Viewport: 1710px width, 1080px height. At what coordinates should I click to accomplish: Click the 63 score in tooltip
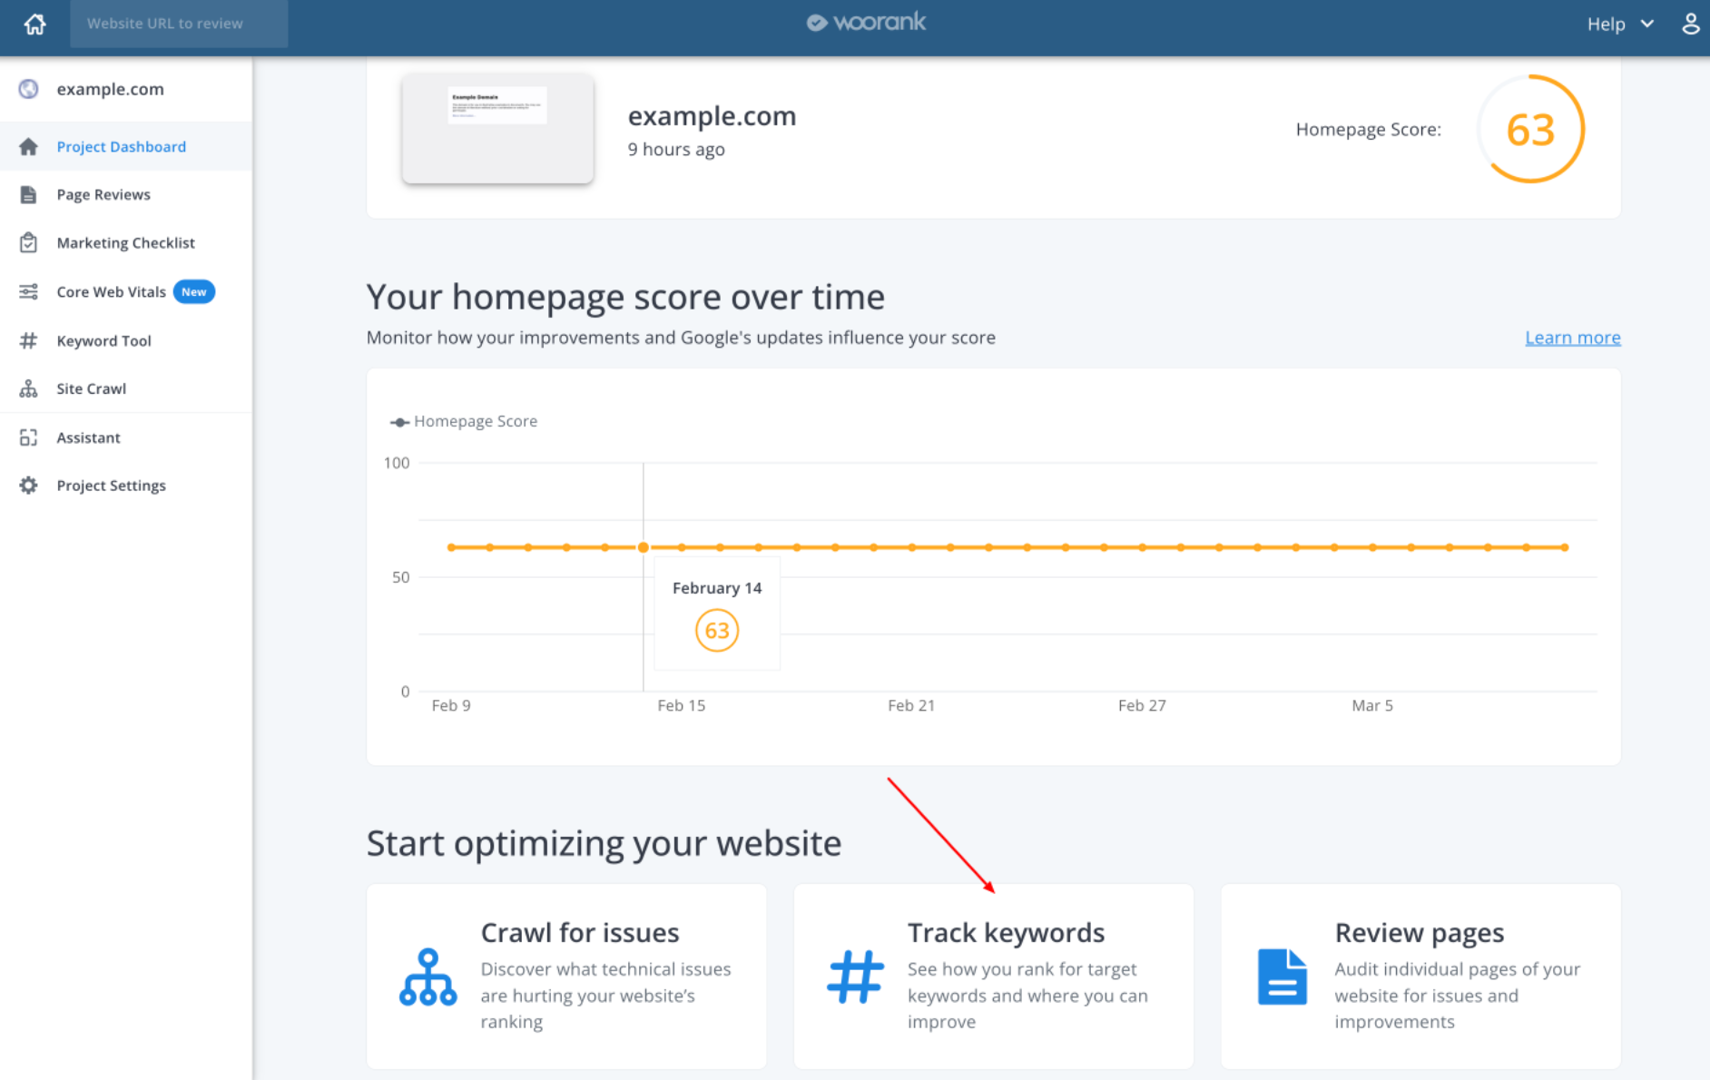tap(717, 631)
